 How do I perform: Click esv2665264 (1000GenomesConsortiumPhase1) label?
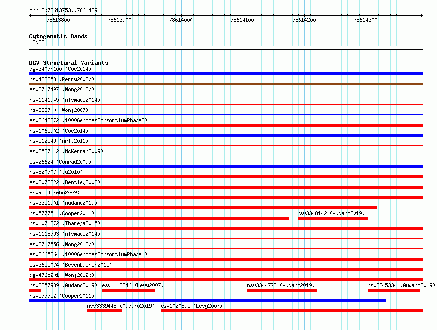(x=88, y=254)
